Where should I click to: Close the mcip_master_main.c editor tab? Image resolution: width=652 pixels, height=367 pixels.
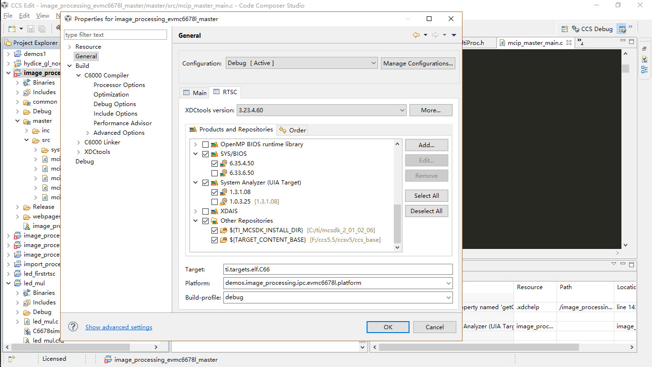568,43
